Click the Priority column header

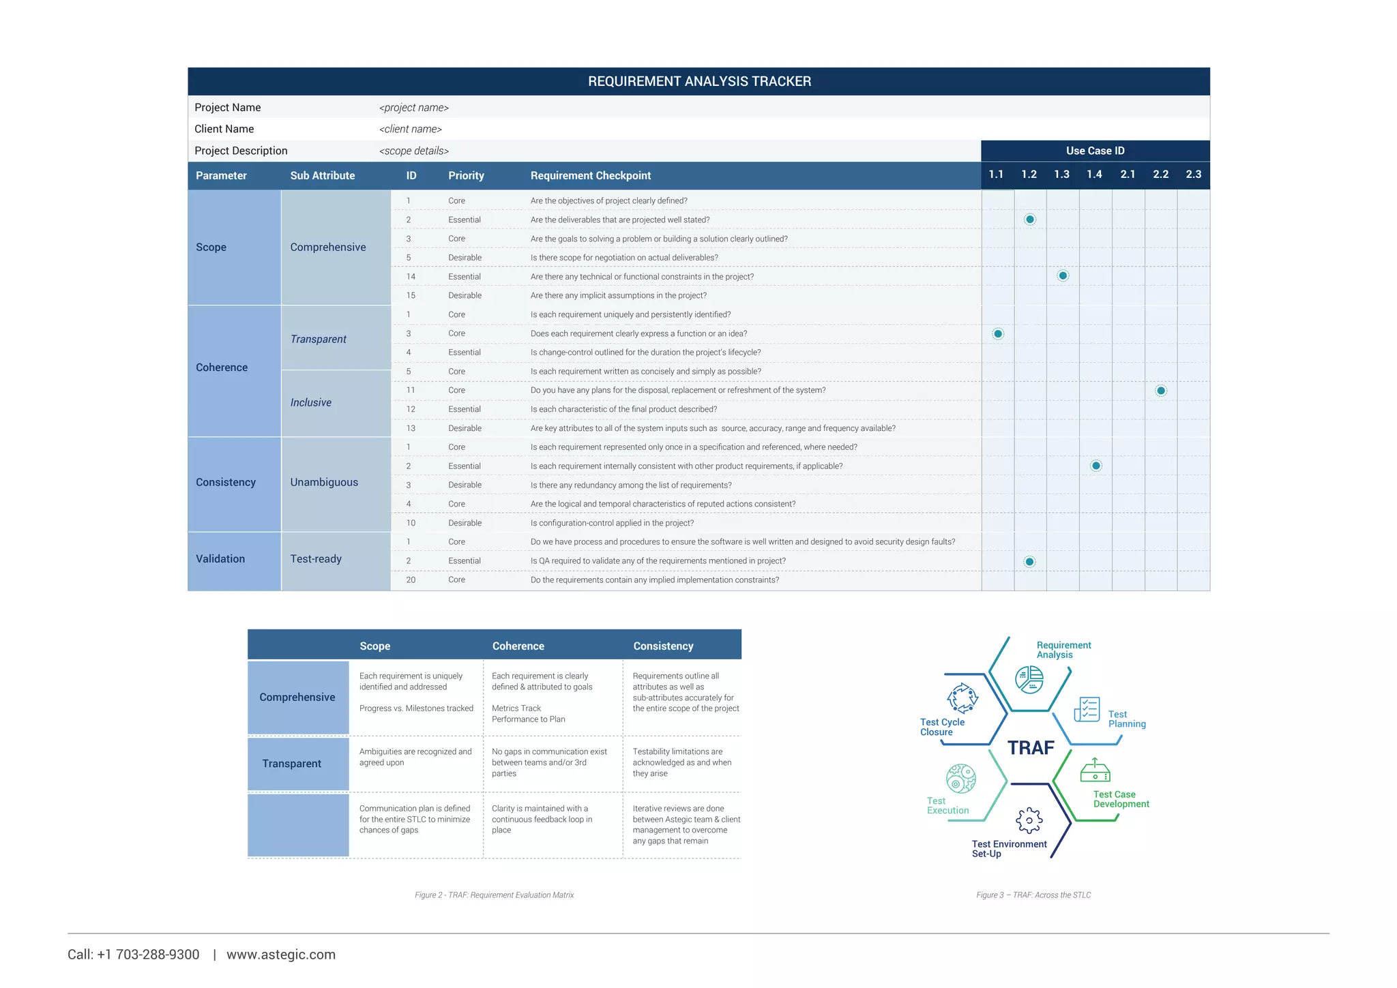466,176
